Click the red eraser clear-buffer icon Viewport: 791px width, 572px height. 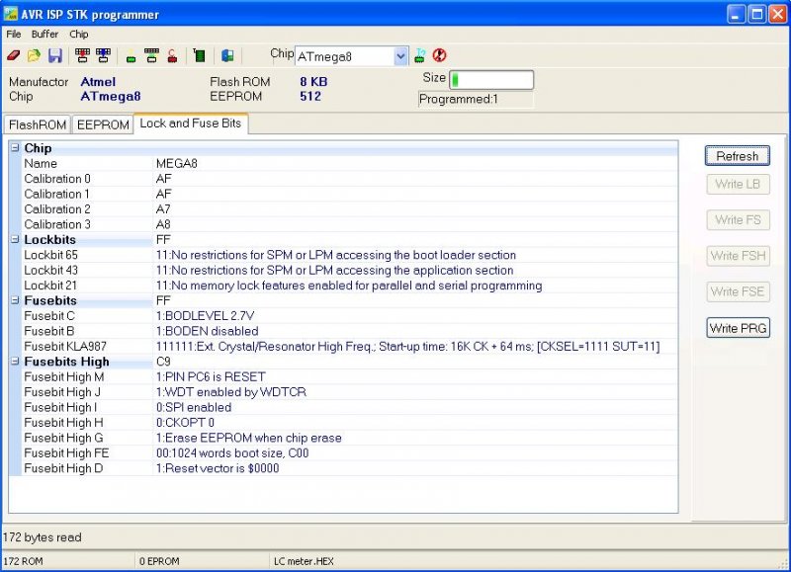(14, 55)
